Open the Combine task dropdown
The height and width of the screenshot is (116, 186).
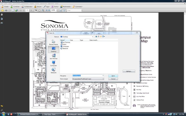15,7
